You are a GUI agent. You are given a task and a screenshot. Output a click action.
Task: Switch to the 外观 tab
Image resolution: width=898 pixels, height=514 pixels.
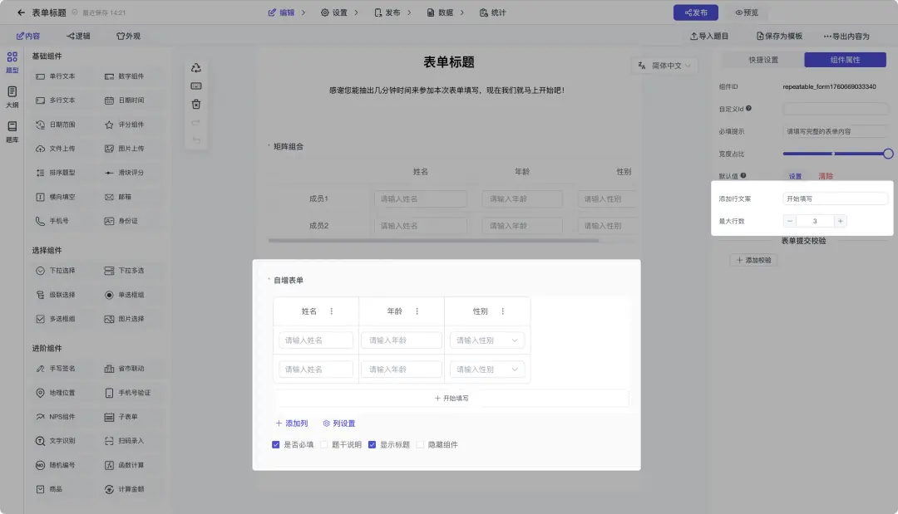pos(128,36)
